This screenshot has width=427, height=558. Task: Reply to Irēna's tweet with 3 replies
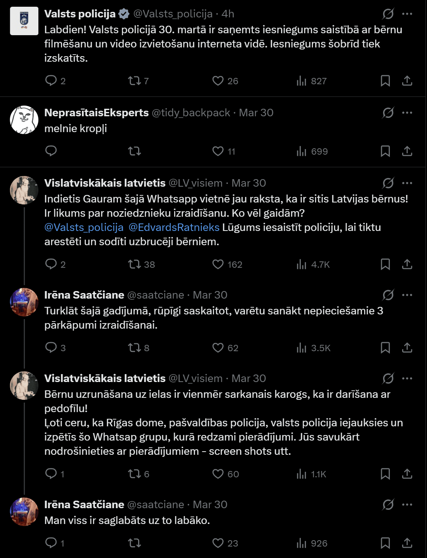[51, 348]
